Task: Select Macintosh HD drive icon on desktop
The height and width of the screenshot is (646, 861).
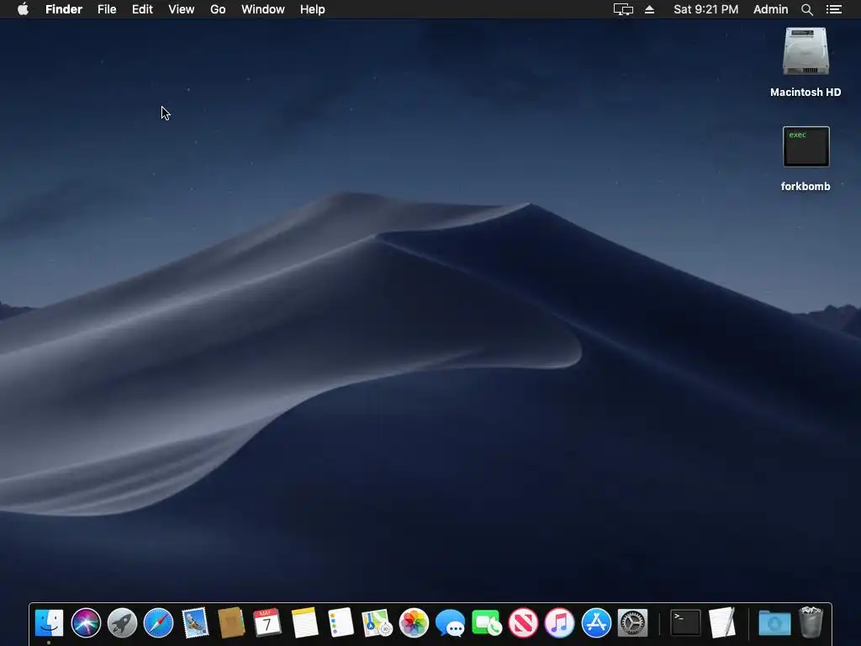Action: (x=806, y=51)
